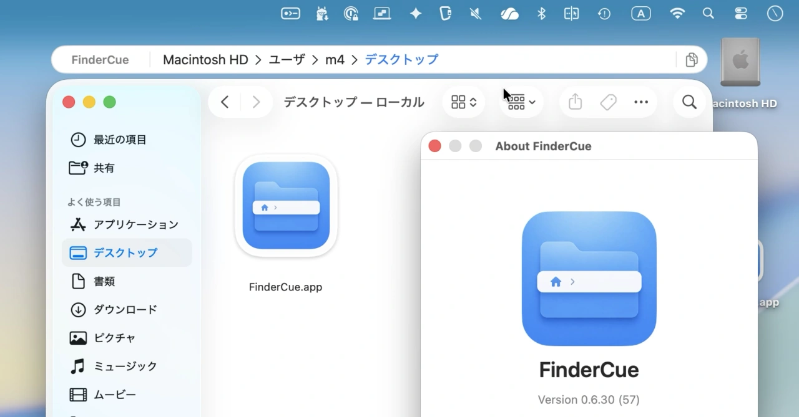Select アプリケーション in the sidebar
This screenshot has width=799, height=417.
click(x=127, y=224)
